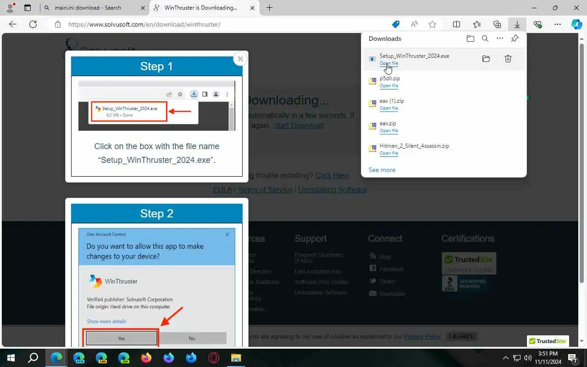This screenshot has width=587, height=367.
Task: Open the Blog link under Connect
Action: pos(385,256)
